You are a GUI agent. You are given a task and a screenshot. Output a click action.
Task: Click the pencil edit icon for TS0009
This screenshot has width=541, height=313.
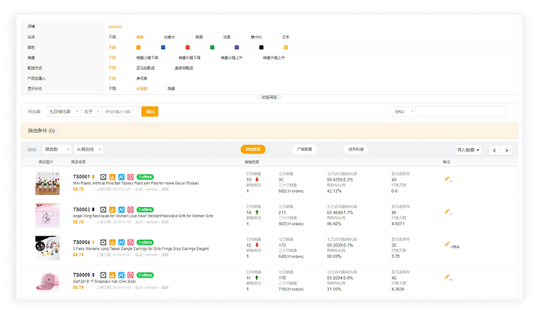coord(447,277)
